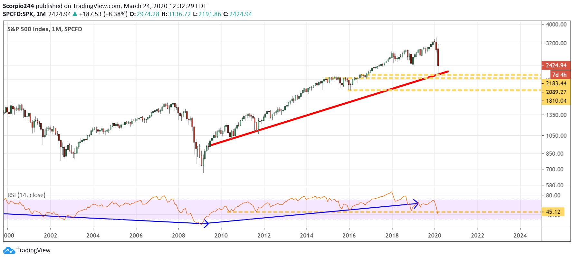Click the RSI (14, close) indicator title

[x=26, y=195]
